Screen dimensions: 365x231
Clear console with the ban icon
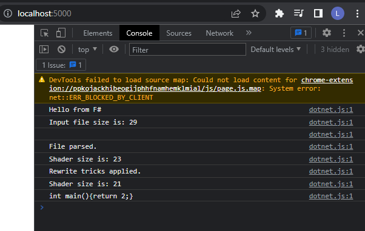point(61,49)
